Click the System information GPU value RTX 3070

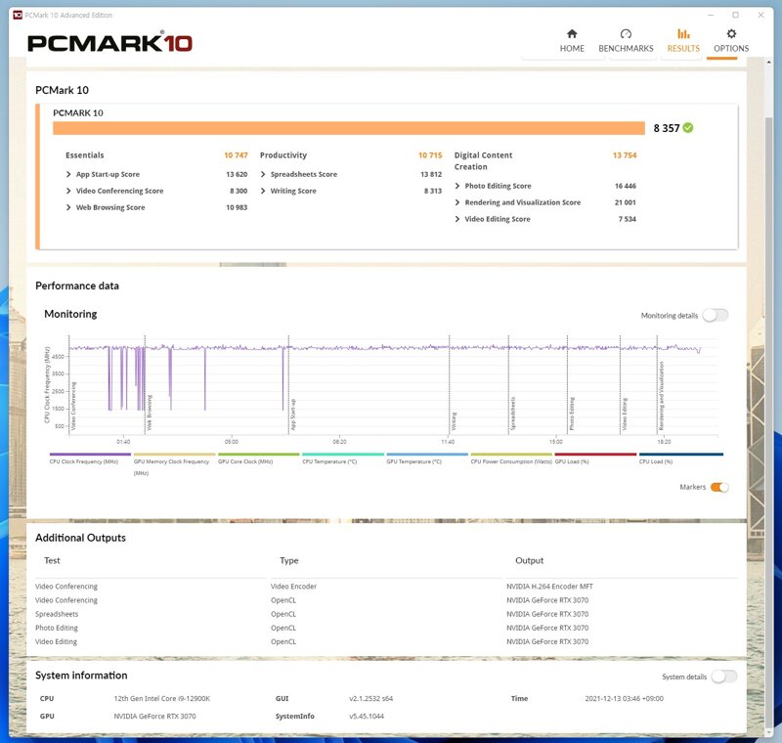coord(154,716)
